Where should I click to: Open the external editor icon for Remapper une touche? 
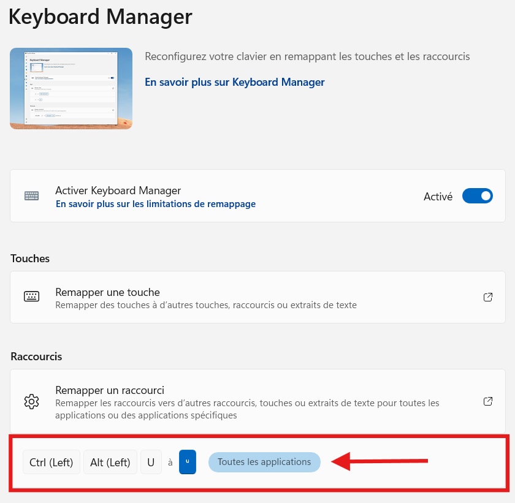click(488, 297)
